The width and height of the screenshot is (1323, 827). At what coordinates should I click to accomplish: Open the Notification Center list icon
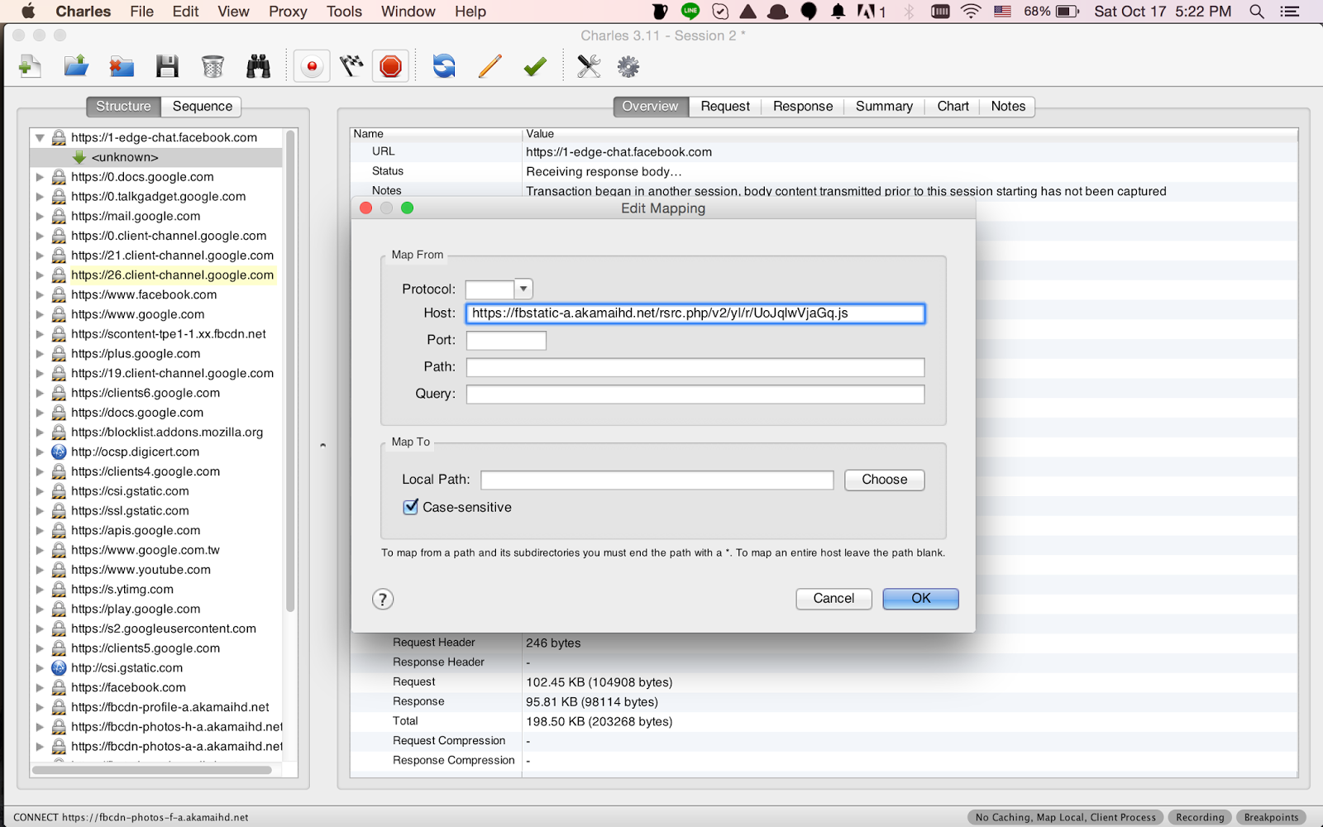coord(1289,12)
